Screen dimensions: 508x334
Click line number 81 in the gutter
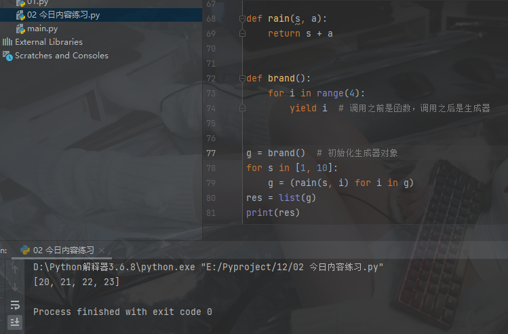pos(211,212)
